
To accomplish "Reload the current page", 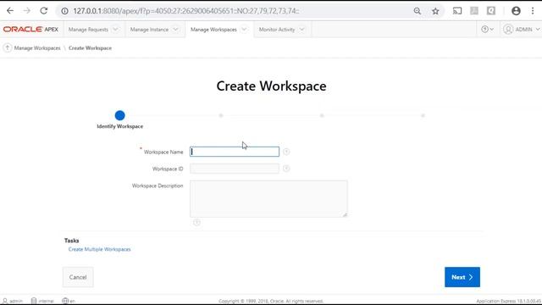I will 43,11.
